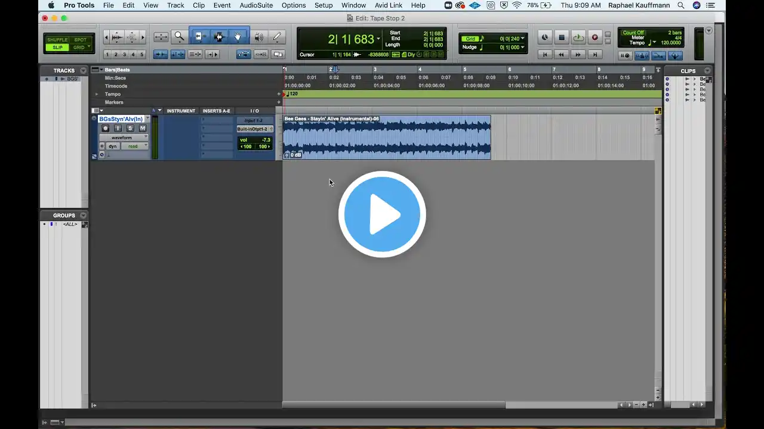
Task: Toggle the Metronome click button
Action: tap(642, 55)
